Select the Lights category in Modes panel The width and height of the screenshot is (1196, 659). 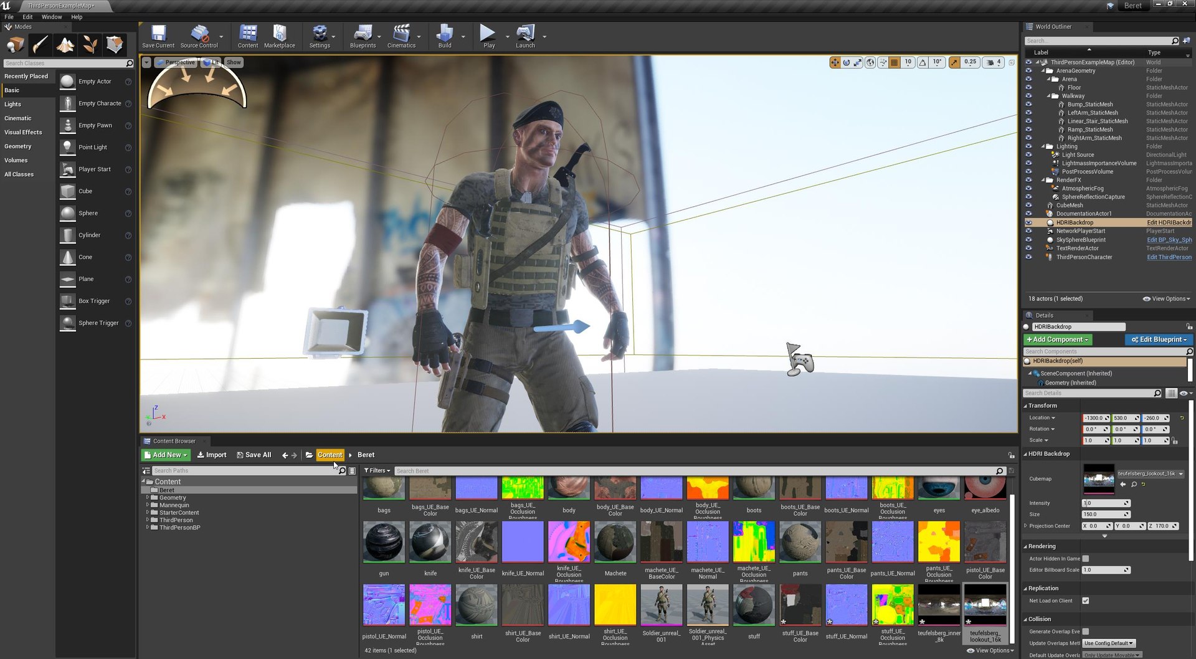point(12,105)
